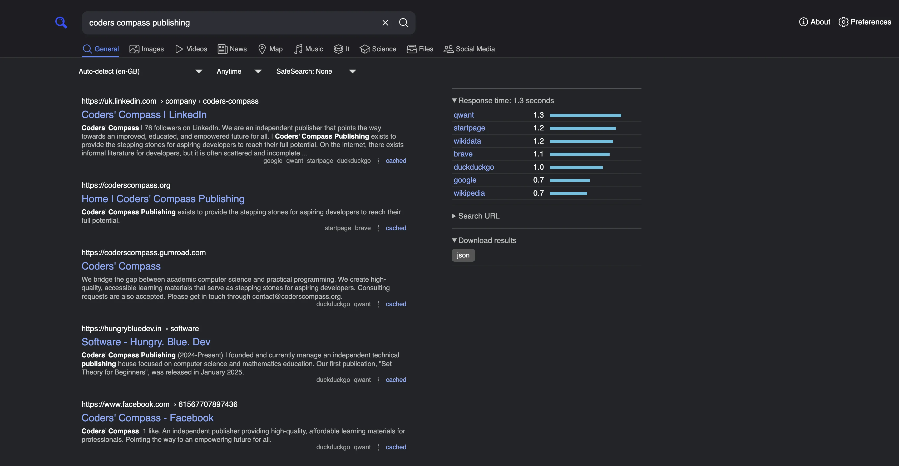Submit the search via the magnifier icon
899x466 pixels.
[404, 23]
